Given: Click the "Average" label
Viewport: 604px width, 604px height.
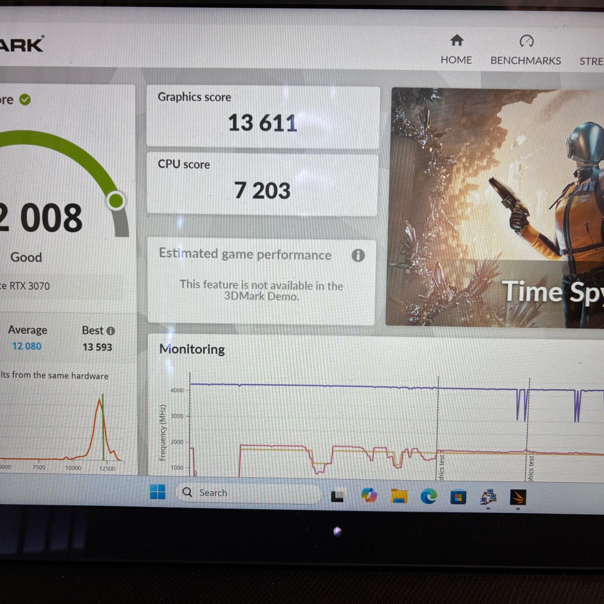Looking at the screenshot, I should click(x=28, y=330).
